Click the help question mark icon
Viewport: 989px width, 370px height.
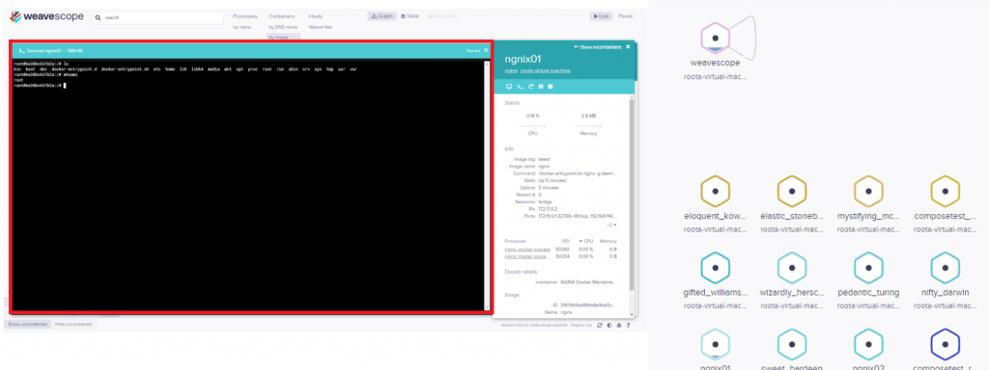click(629, 325)
